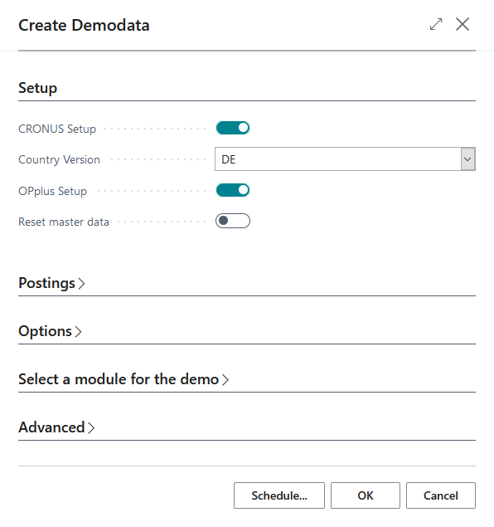Screen dimensions: 494x527
Task: Click the Create Demodata title
Action: click(x=84, y=25)
